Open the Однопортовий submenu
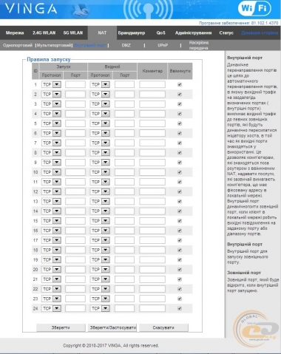Image resolution: width=281 pixels, height=354 pixels. pyautogui.click(x=18, y=45)
